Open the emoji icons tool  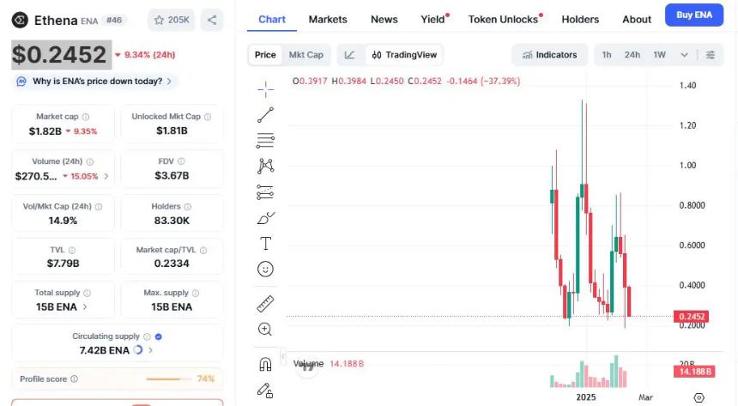pos(265,270)
